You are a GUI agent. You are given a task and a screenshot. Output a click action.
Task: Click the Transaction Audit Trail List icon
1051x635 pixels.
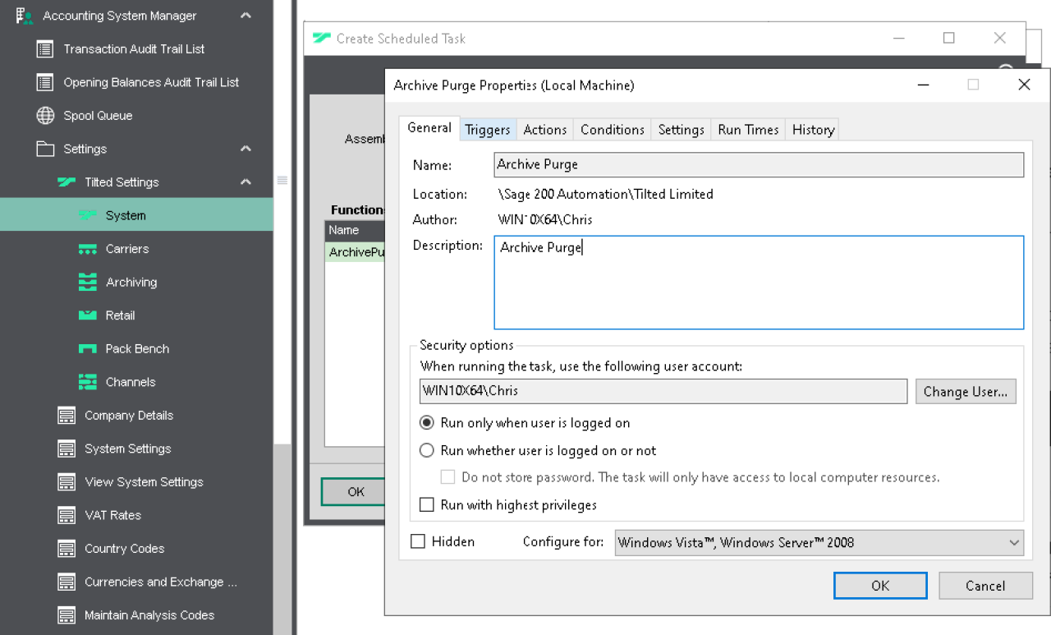click(45, 49)
